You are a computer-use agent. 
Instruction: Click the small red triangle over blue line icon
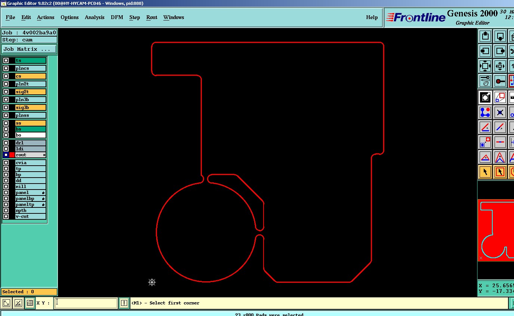click(485, 157)
